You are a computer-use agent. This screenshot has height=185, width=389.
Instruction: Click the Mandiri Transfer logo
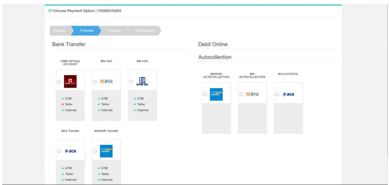(106, 151)
